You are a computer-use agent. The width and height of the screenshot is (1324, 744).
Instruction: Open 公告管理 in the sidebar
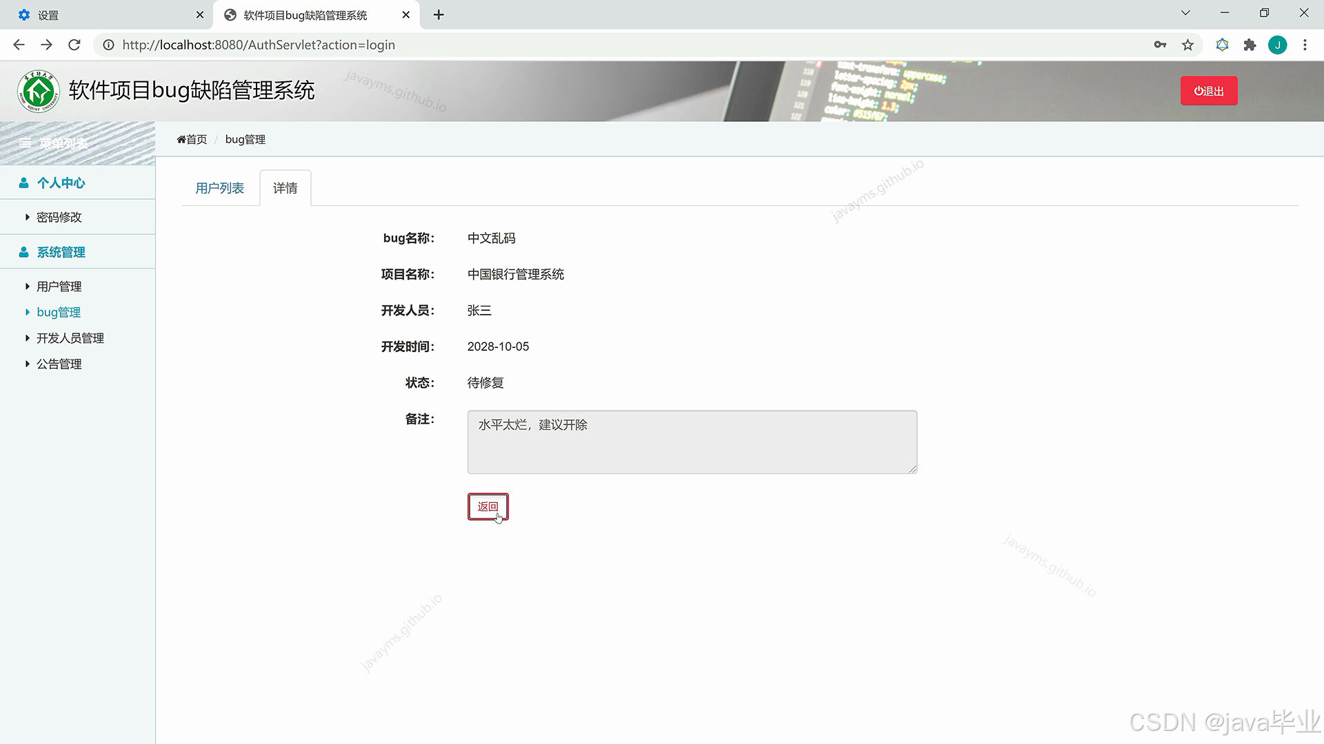click(59, 364)
